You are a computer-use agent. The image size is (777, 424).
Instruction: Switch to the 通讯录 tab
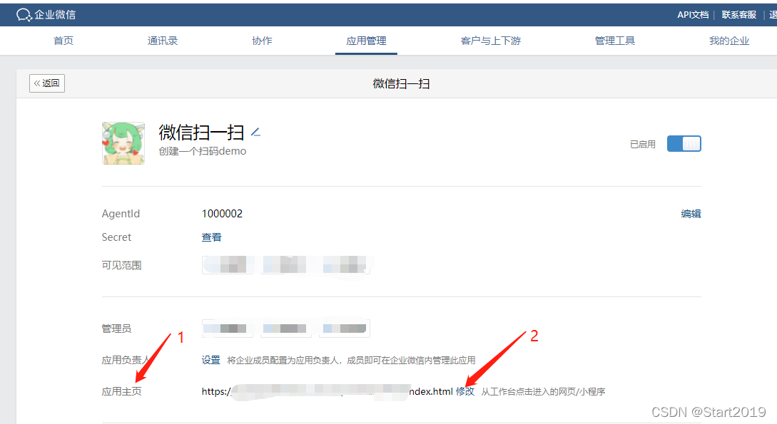tap(163, 41)
